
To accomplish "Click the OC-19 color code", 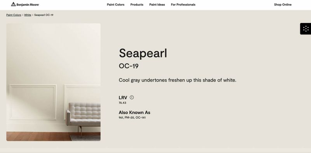I will pos(129,66).
